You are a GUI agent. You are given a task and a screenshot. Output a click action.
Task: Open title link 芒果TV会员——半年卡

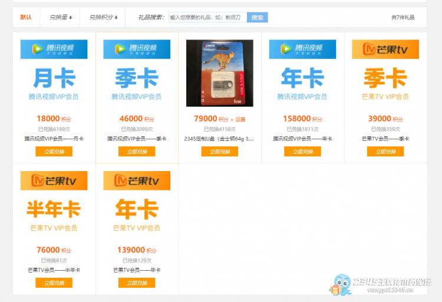coord(54,270)
